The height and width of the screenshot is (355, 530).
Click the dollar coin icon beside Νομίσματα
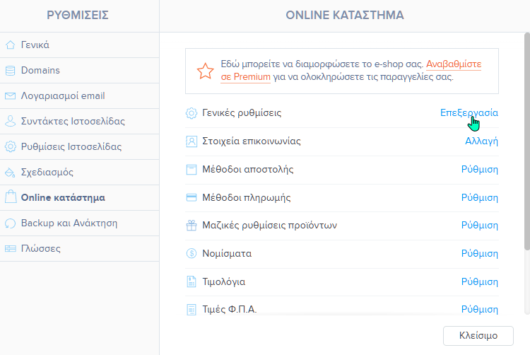click(191, 254)
